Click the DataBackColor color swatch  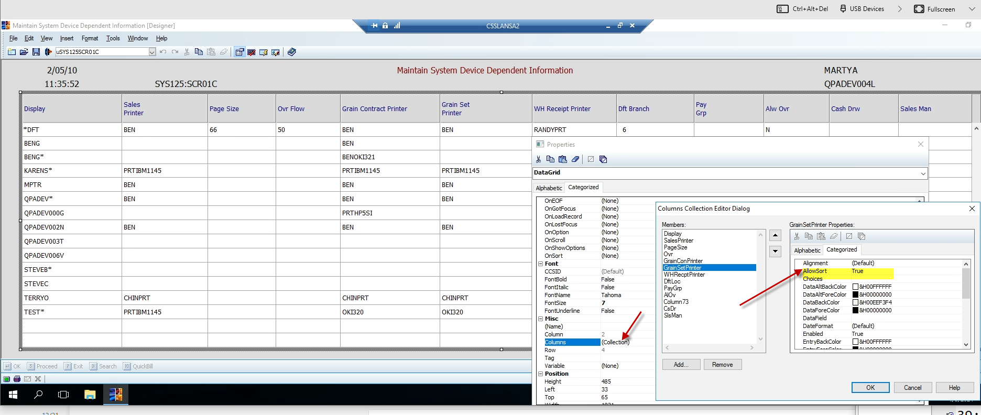(x=855, y=302)
